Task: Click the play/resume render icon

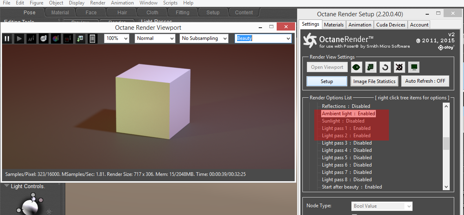Action: (19, 38)
